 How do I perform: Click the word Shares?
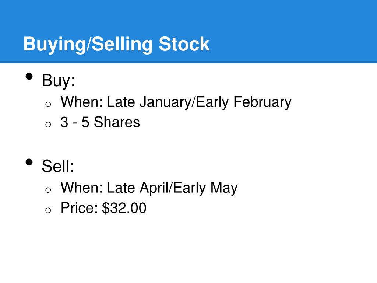pyautogui.click(x=117, y=122)
